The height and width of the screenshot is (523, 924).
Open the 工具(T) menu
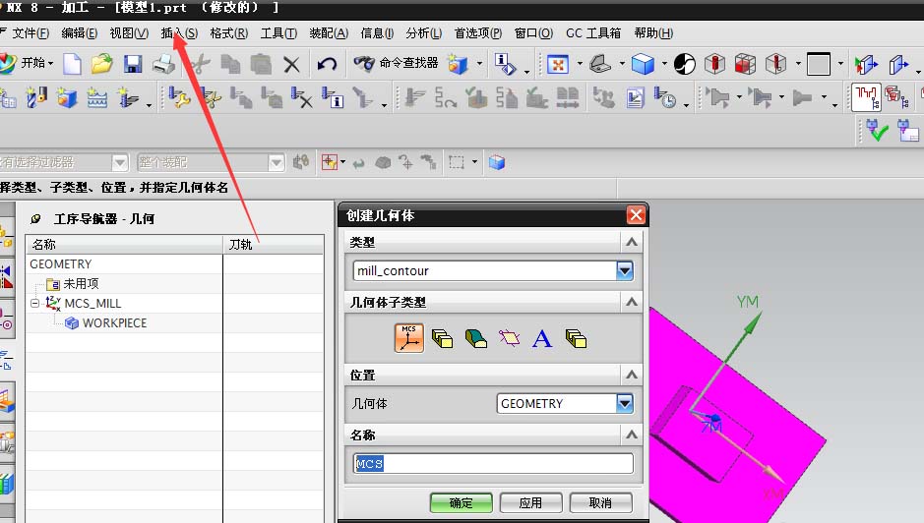point(278,33)
